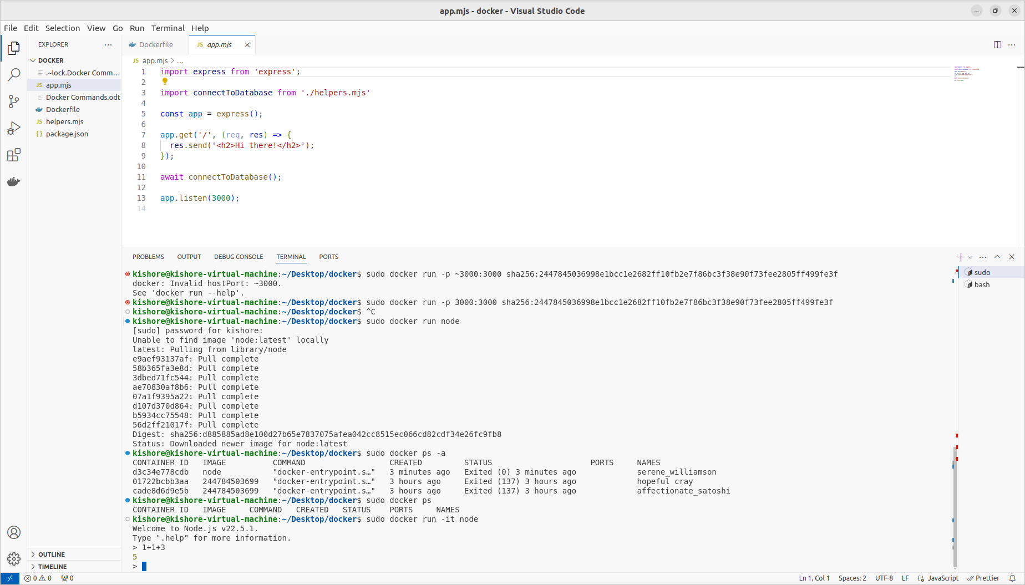Viewport: 1025px width, 585px height.
Task: Open the Run and Debug view
Action: [x=14, y=128]
